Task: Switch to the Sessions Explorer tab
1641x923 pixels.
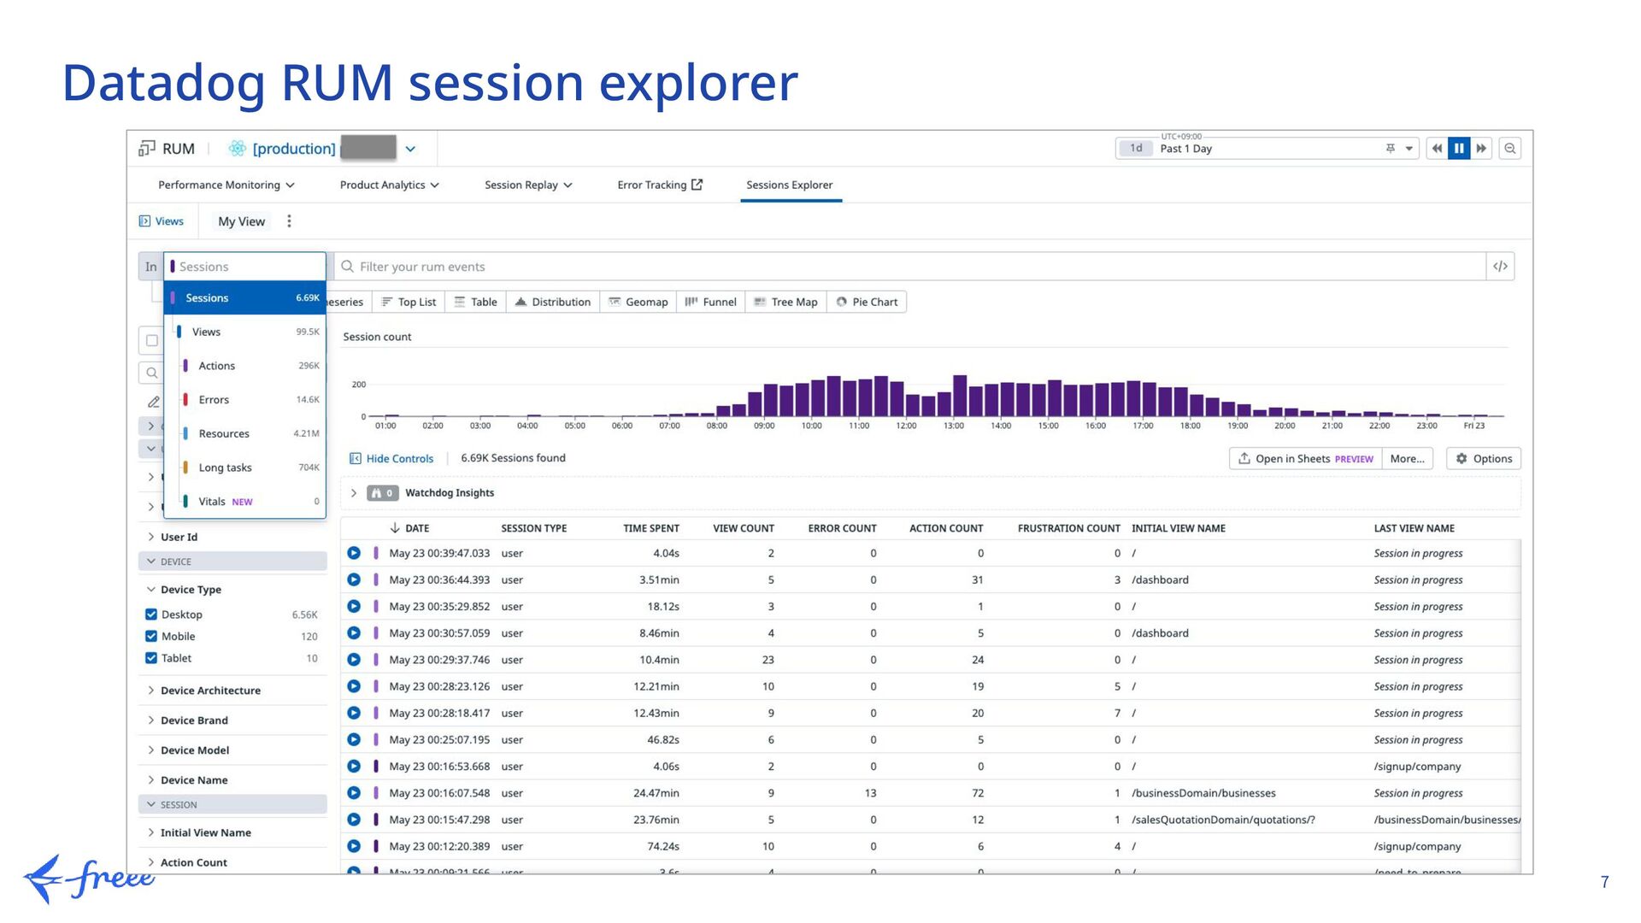Action: (x=789, y=185)
